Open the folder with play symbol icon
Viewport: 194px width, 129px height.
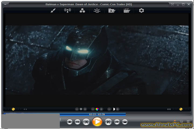[x=112, y=11]
